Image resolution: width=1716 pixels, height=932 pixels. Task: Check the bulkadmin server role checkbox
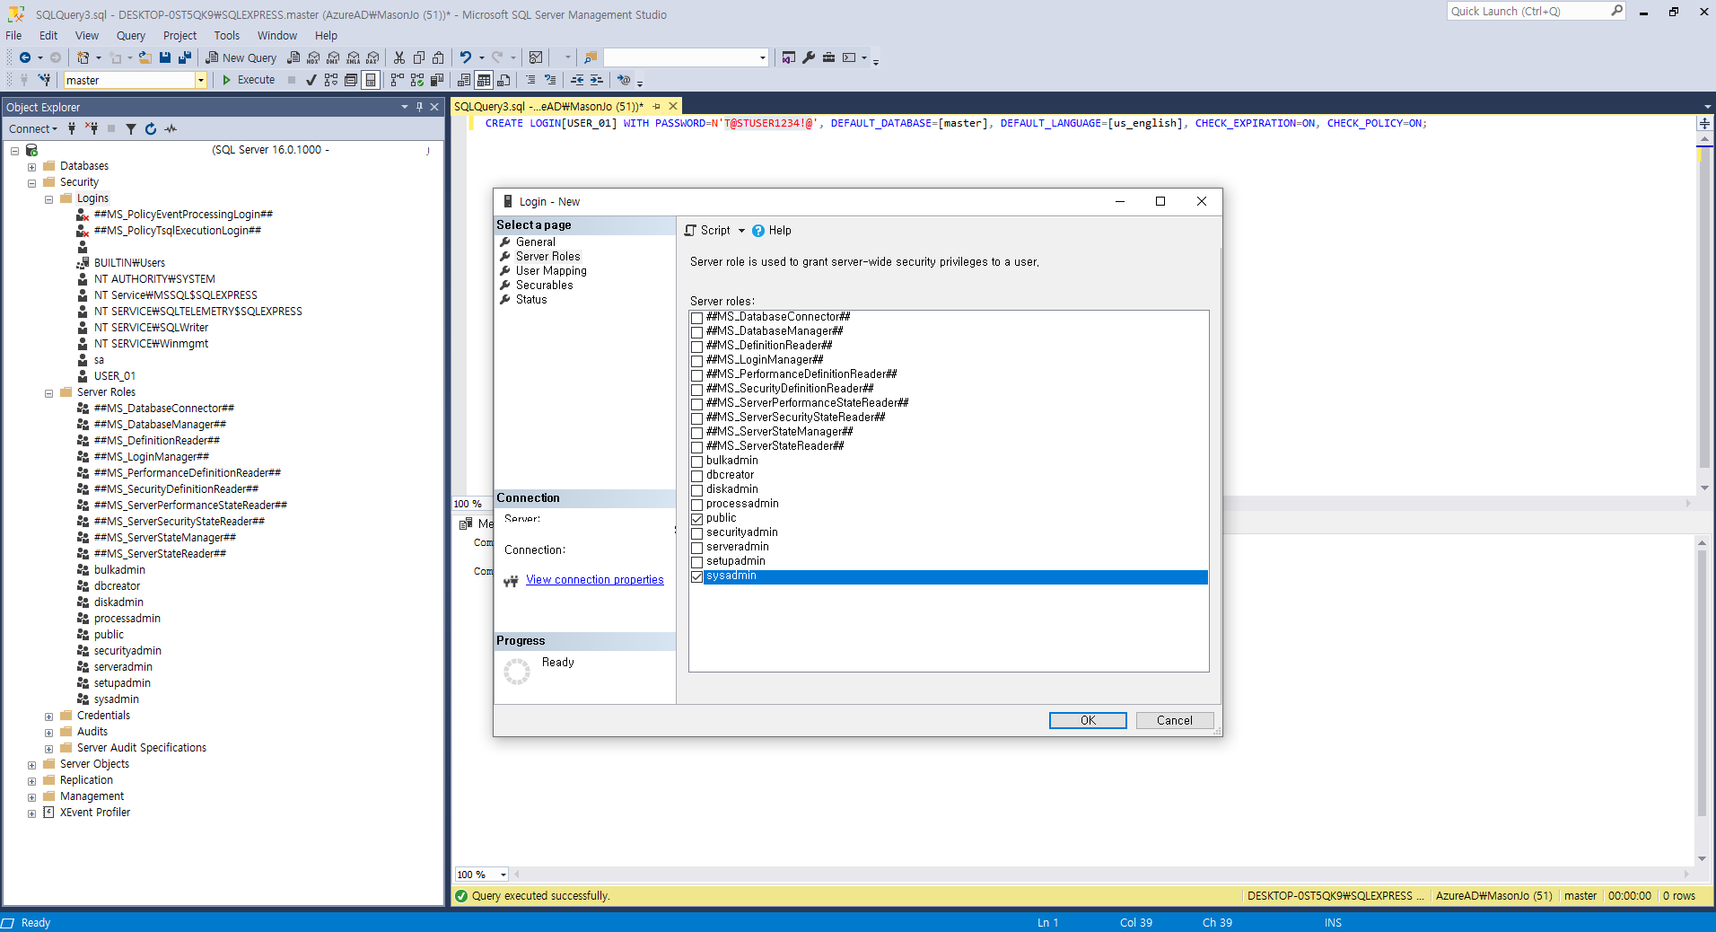point(696,462)
